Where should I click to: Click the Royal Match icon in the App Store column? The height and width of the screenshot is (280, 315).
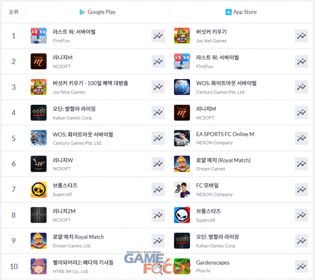pos(182,164)
